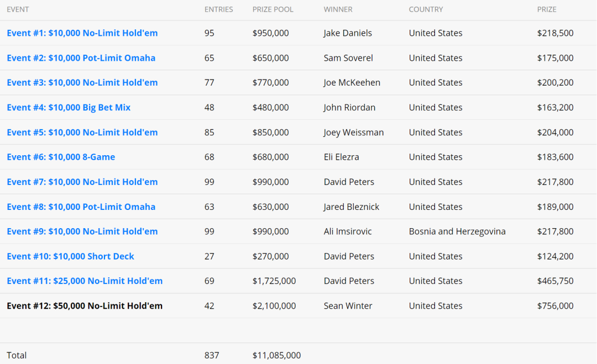Open Event #1: $10,000 No-Limit Hold'em link
The width and height of the screenshot is (597, 364).
point(82,33)
